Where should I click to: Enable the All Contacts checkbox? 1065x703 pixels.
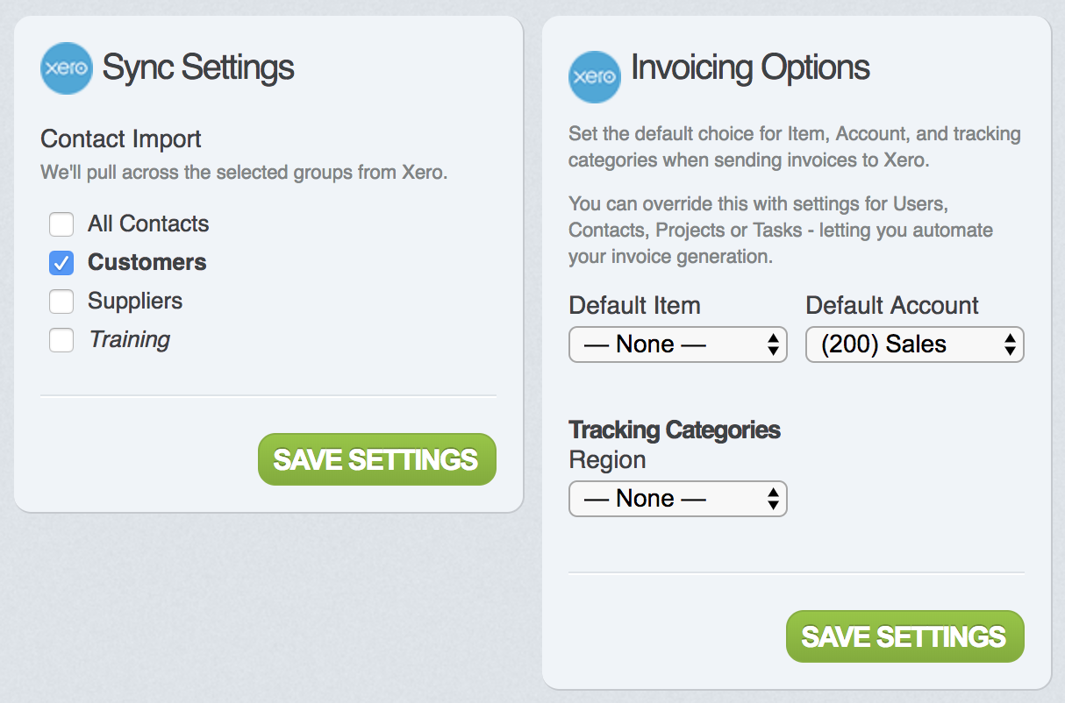(61, 224)
